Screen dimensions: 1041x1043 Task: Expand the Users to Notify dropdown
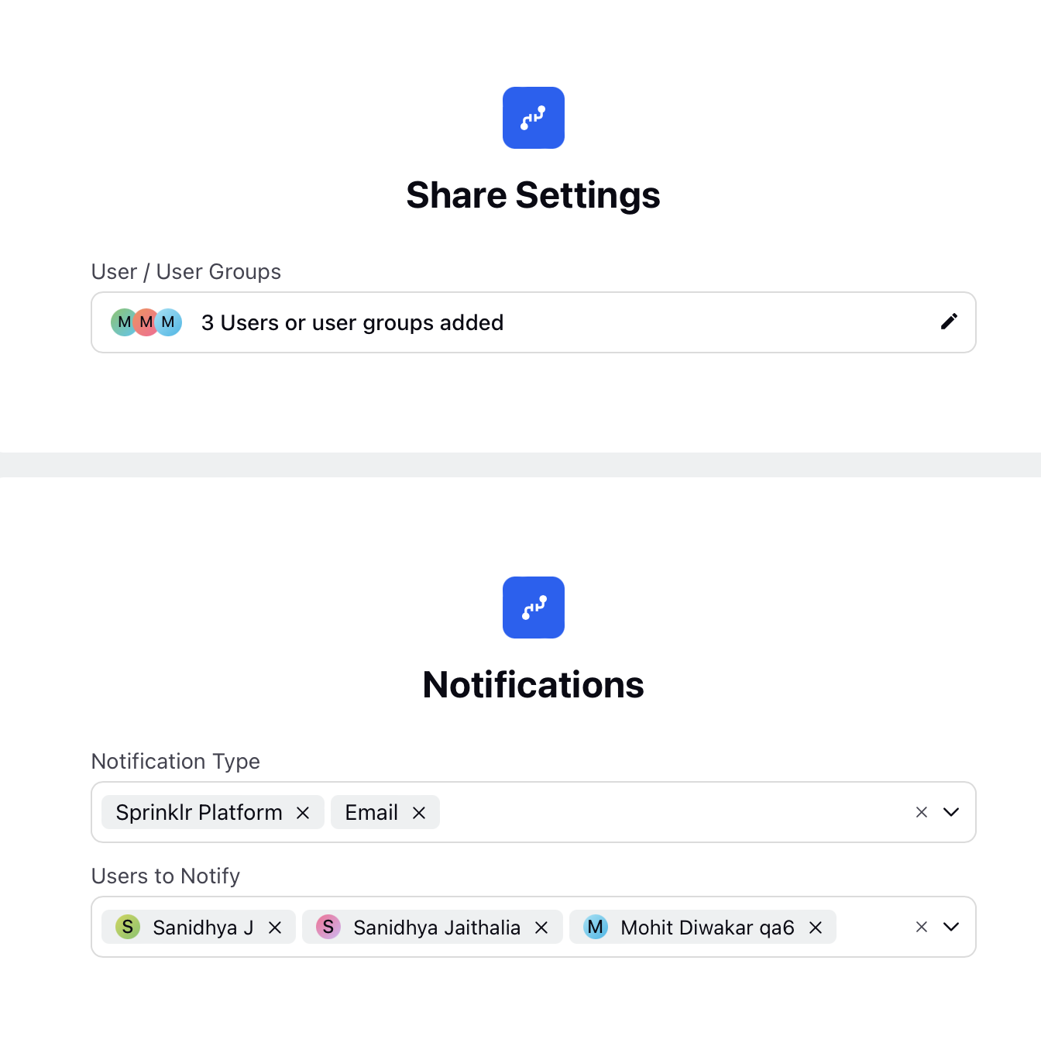tap(951, 927)
